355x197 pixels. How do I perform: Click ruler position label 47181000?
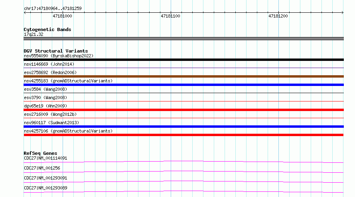pyautogui.click(x=62, y=16)
